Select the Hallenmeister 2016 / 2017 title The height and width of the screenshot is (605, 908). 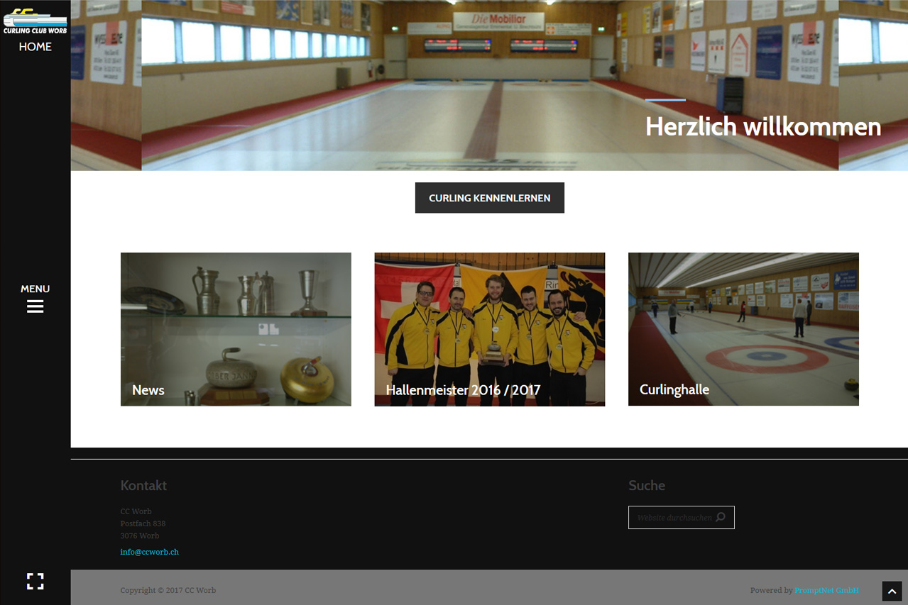pos(463,390)
